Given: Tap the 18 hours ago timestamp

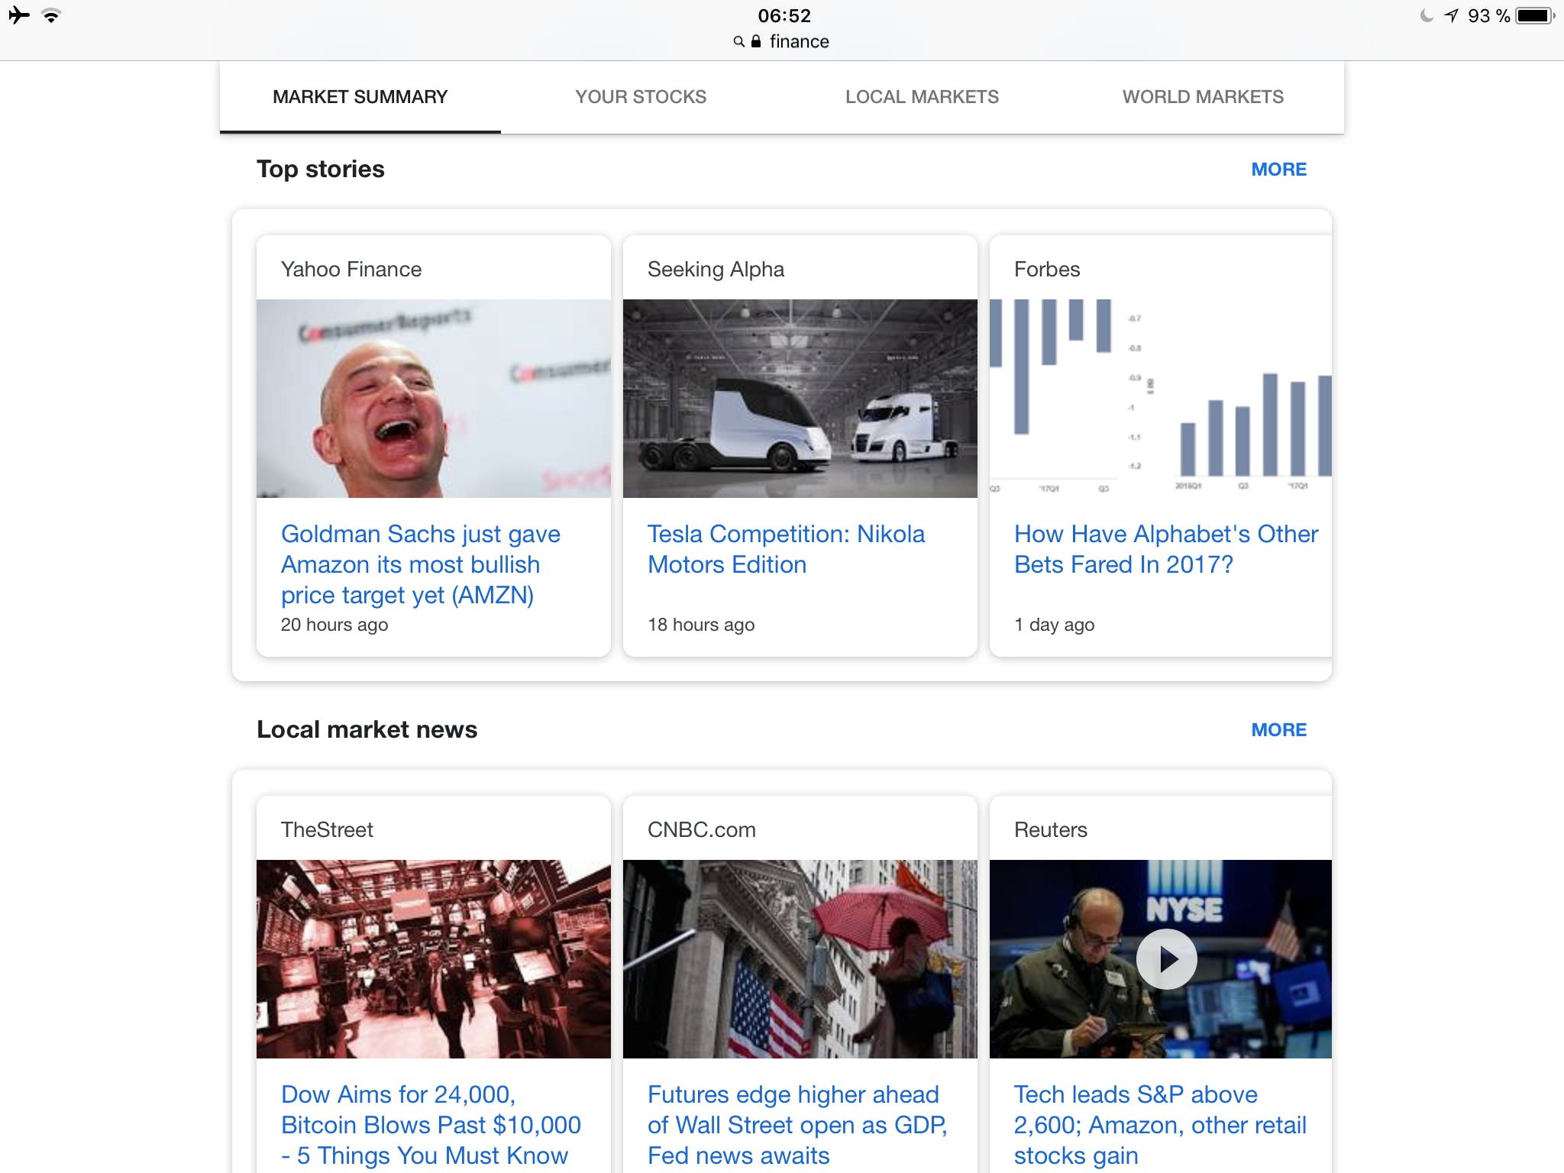Looking at the screenshot, I should [x=701, y=625].
